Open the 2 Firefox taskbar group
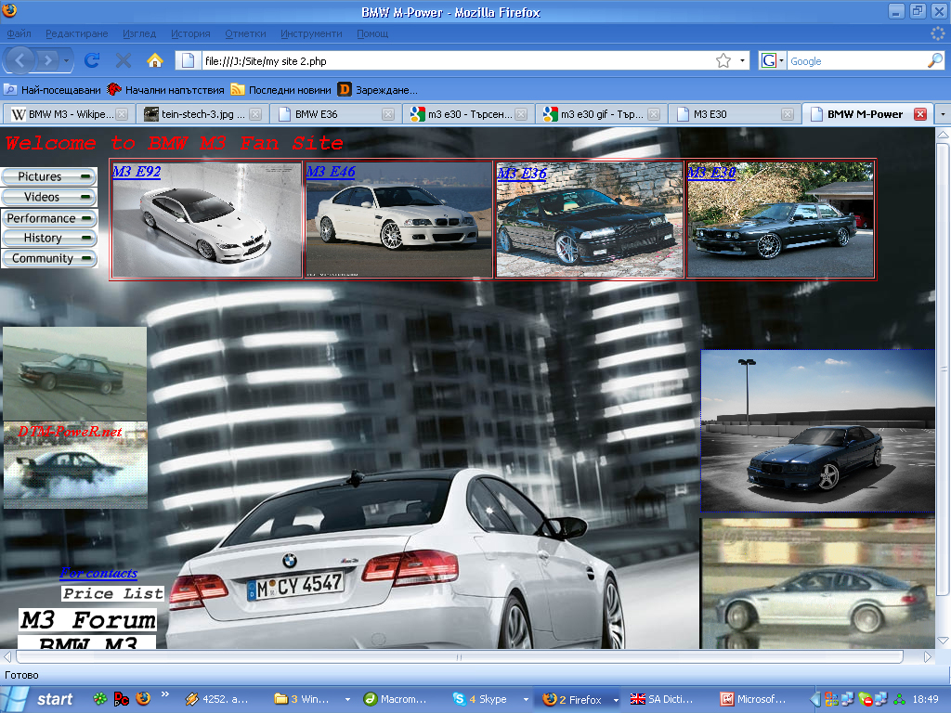 coord(580,699)
